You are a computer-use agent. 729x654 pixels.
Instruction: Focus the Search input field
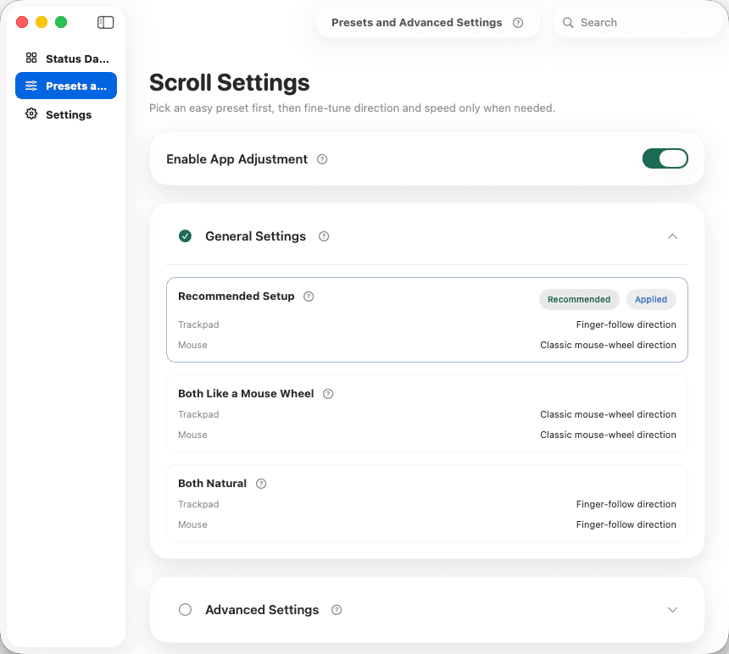(x=637, y=22)
